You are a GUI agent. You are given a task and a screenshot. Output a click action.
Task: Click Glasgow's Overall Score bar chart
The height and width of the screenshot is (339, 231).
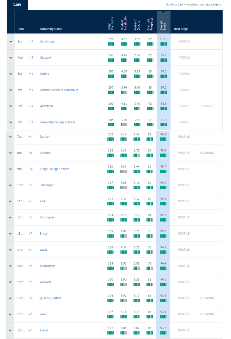click(163, 60)
